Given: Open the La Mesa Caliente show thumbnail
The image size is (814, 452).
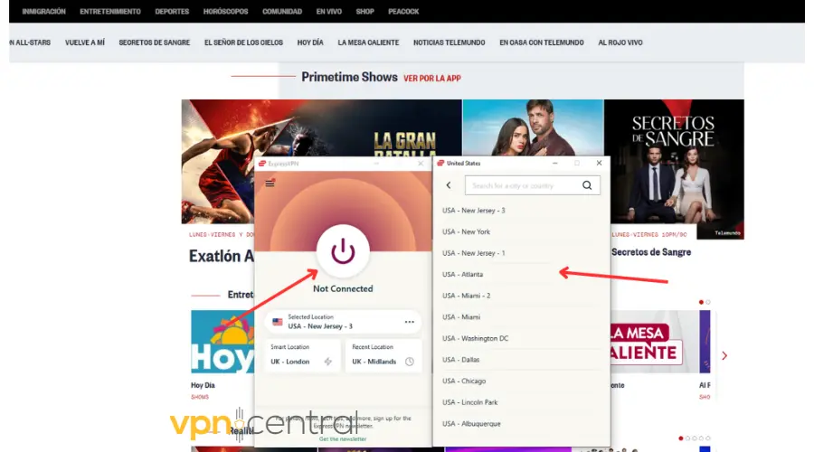Looking at the screenshot, I should [x=655, y=342].
